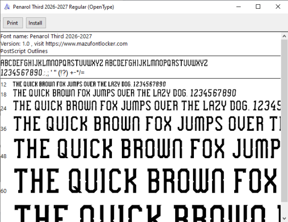Click the 60 point size label
Viewport: 288px width, 222px height.
tap(3, 191)
